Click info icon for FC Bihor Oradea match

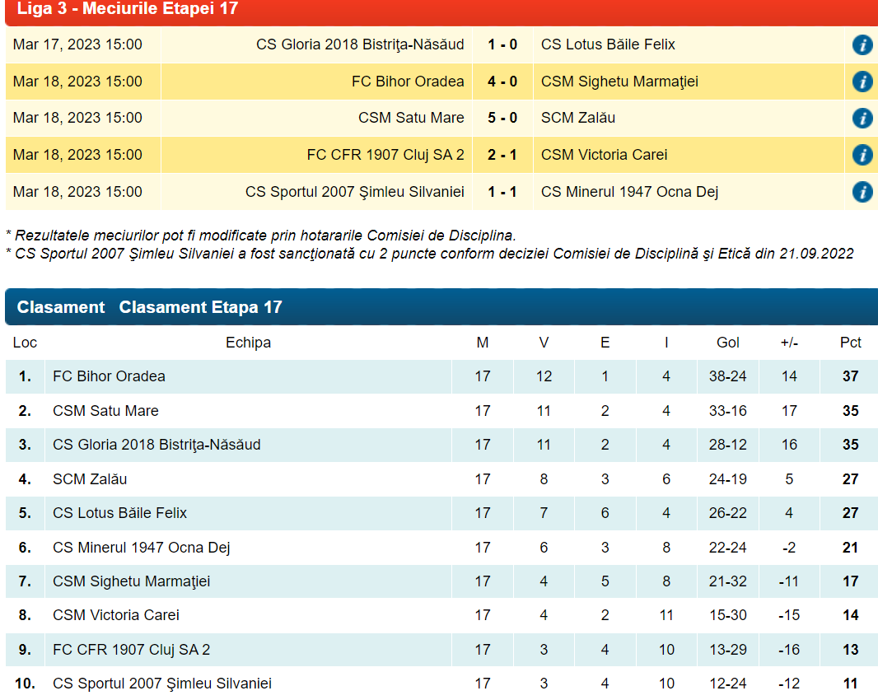862,82
